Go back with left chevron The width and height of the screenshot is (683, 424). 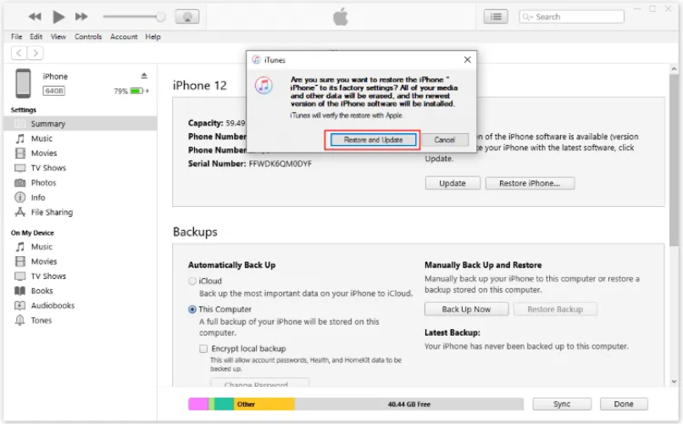pos(19,53)
